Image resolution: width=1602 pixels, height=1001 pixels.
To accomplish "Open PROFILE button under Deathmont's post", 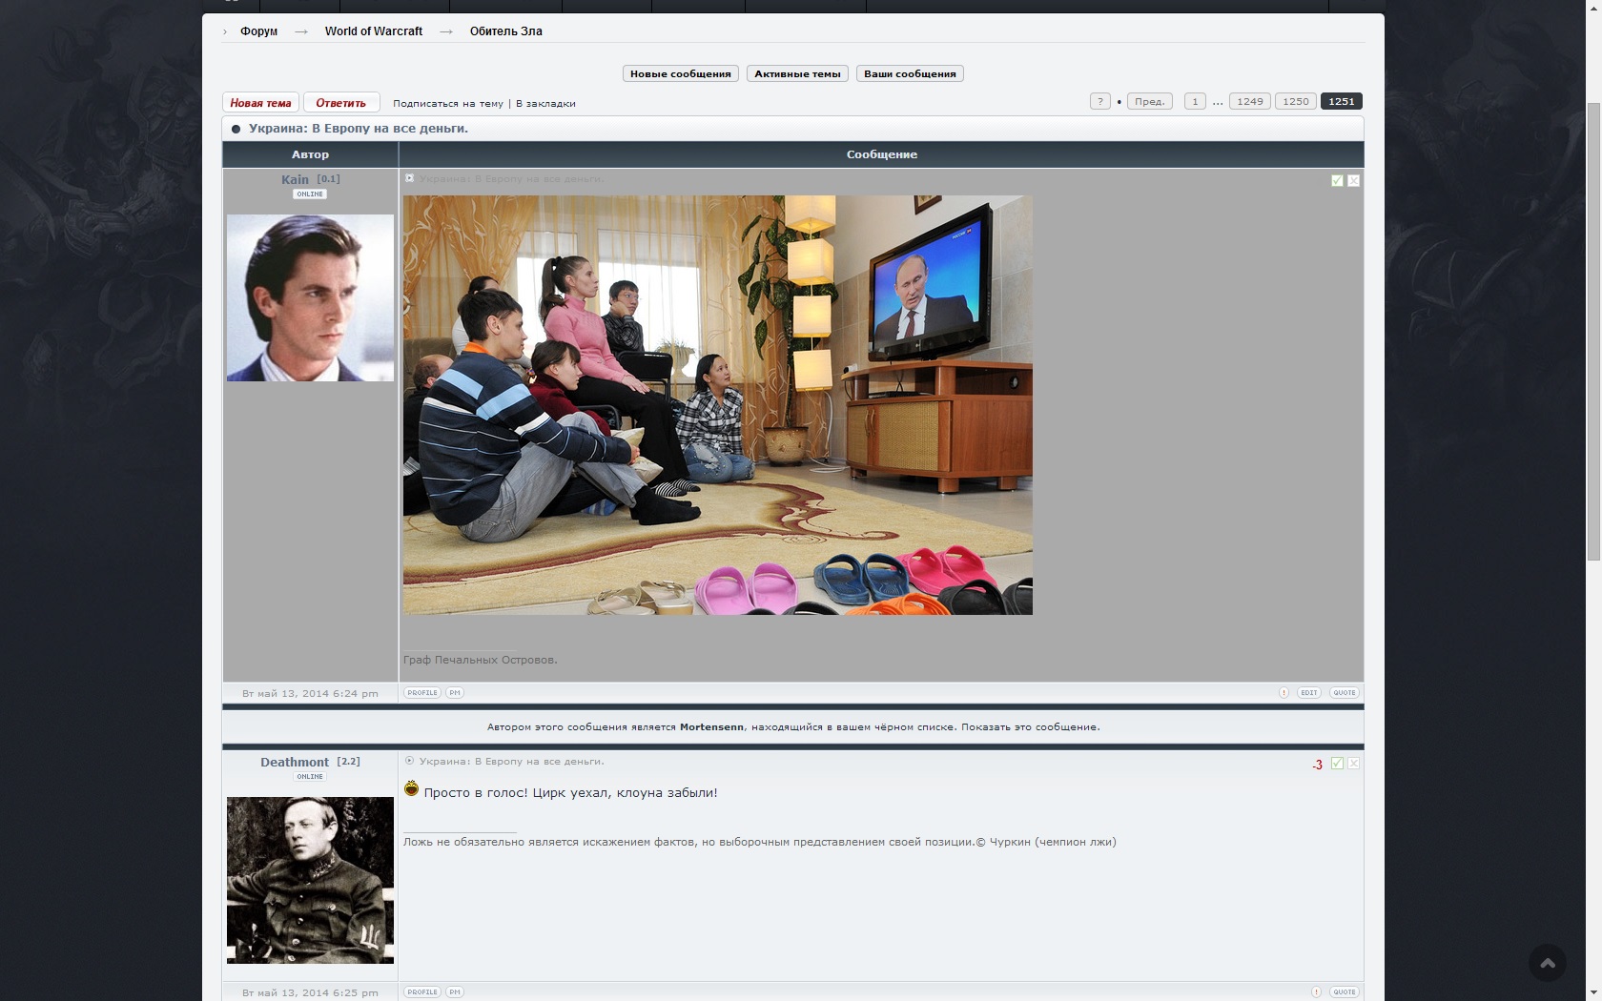I will [421, 992].
